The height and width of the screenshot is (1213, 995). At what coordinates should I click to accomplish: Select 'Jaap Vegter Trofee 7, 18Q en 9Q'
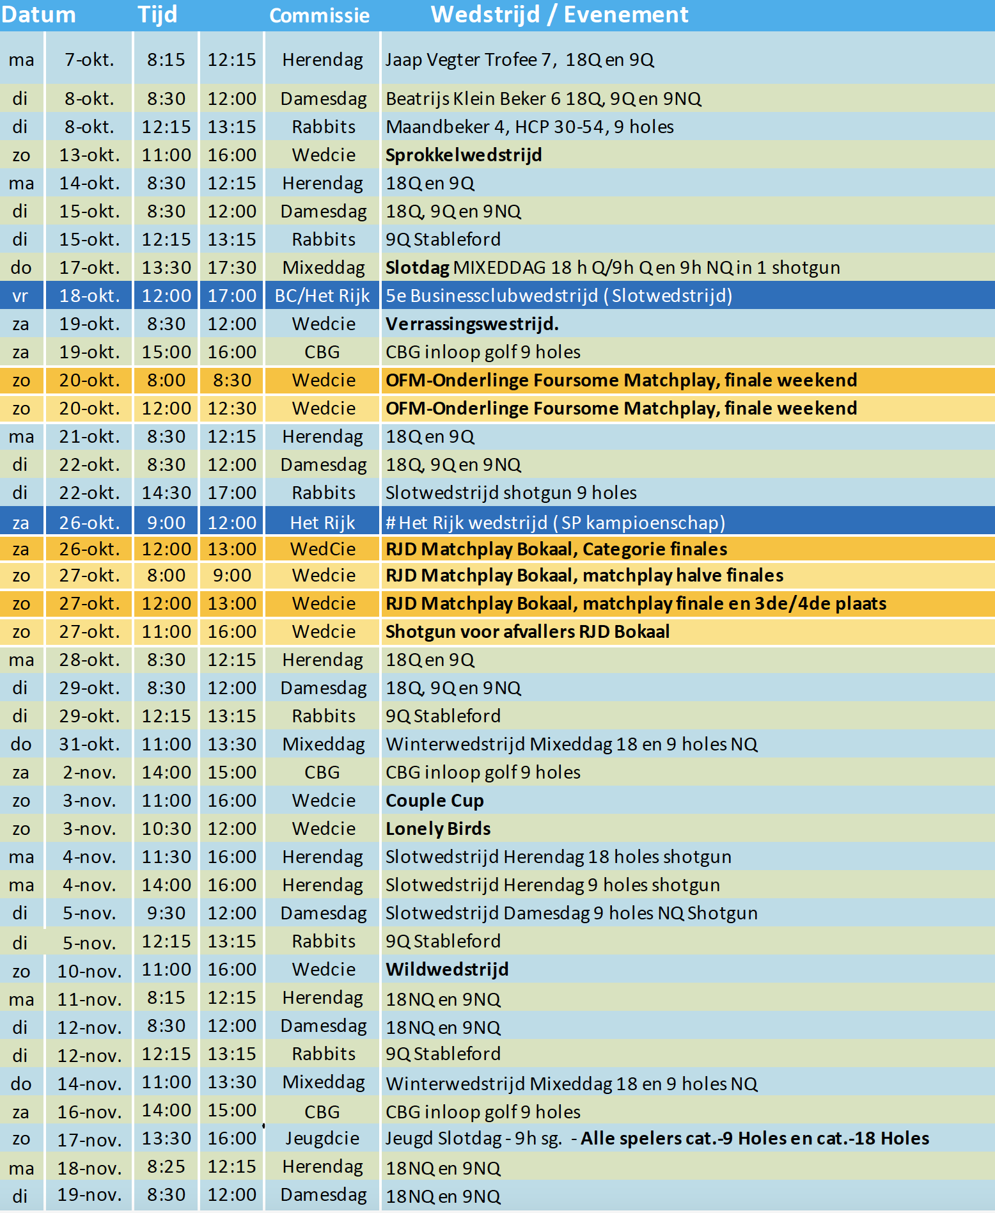coord(519,59)
